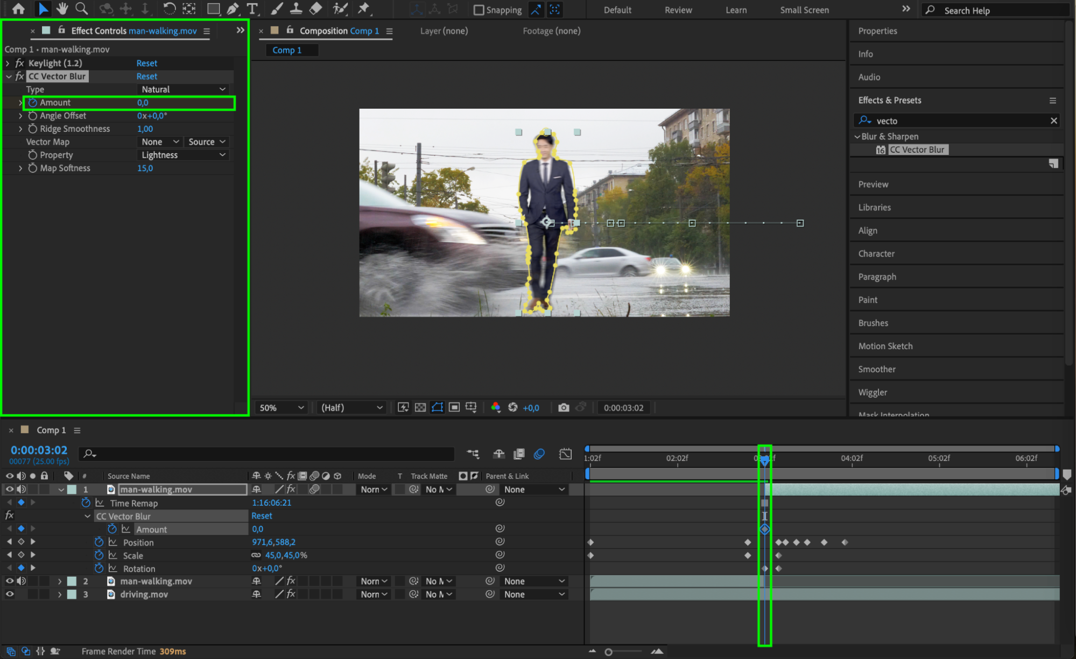Open the Type dropdown set to Natural
Screen dimensions: 1076x659
coord(183,89)
